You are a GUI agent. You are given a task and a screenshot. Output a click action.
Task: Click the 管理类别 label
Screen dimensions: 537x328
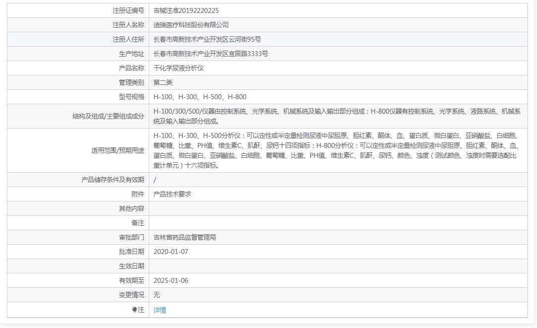click(x=131, y=82)
